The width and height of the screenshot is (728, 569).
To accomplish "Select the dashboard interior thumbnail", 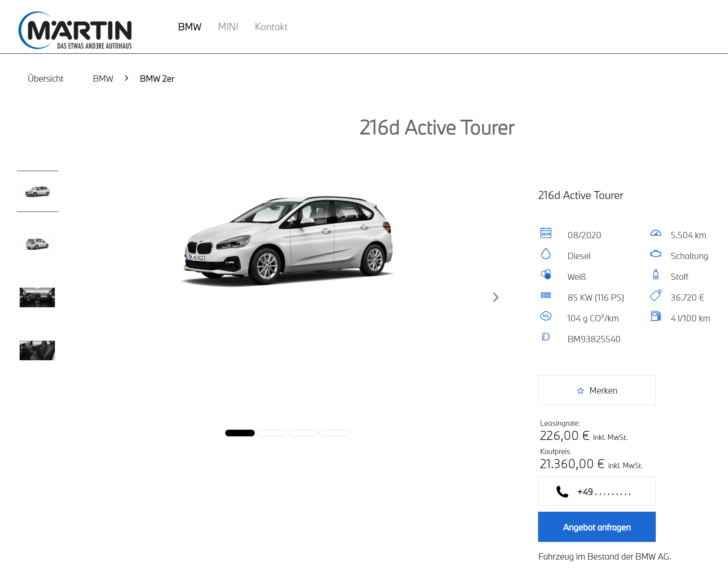I will pos(37,297).
